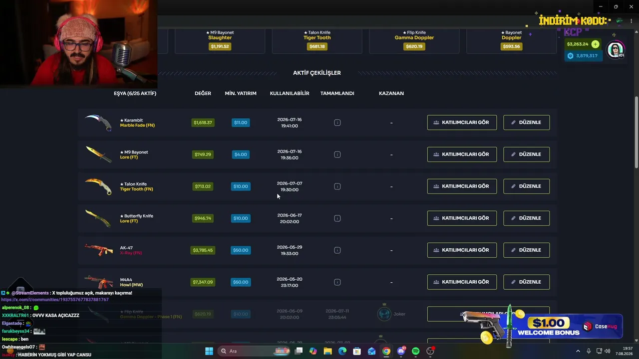This screenshot has height=359, width=639.
Task: Open Task View on the taskbar
Action: 299,351
